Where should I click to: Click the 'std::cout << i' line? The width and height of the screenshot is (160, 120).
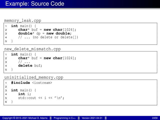point(41,98)
